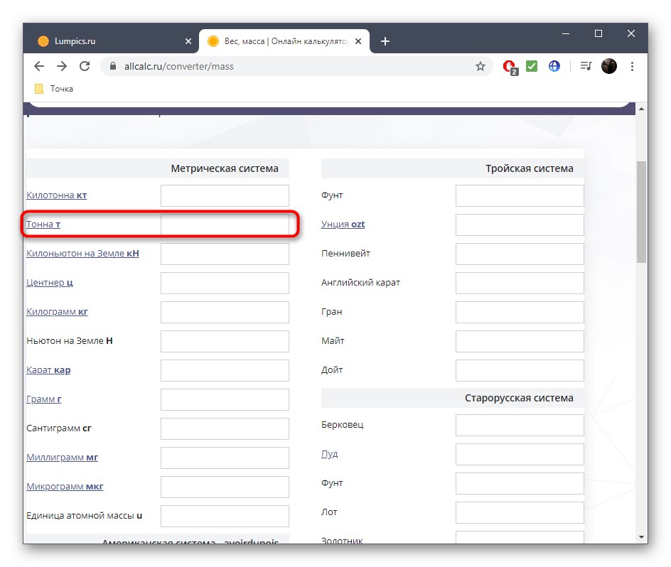671x567 pixels.
Task: Focus the Лот input field
Action: (x=520, y=512)
